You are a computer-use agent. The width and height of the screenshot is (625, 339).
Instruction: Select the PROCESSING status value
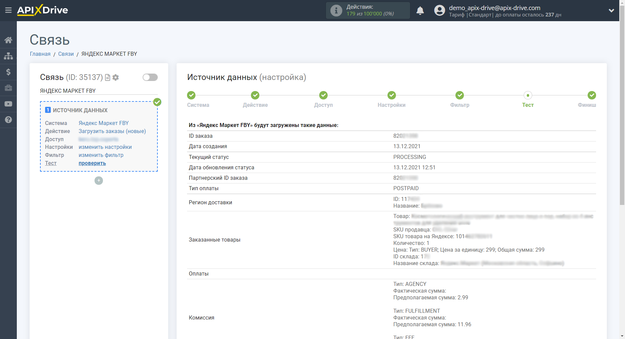(x=409, y=157)
